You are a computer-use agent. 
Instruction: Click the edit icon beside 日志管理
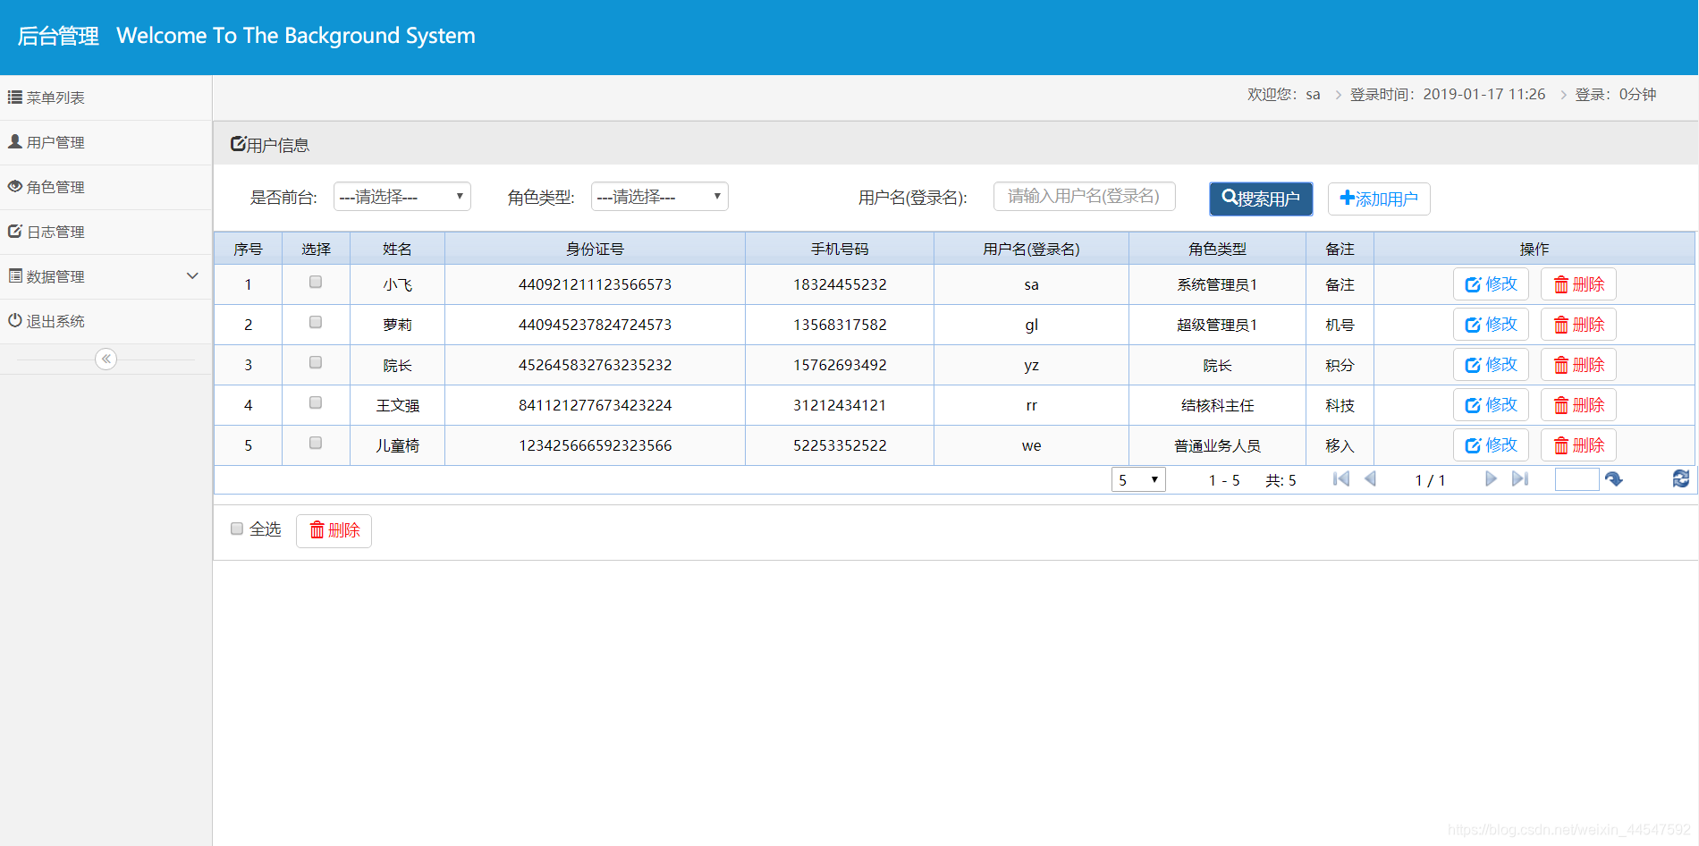15,231
